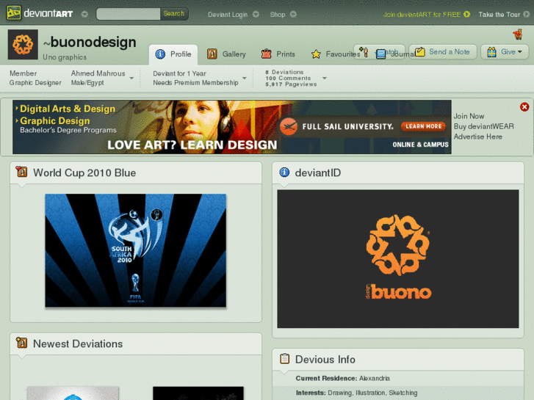
Task: Click the small llama badge icon
Action: point(518,34)
